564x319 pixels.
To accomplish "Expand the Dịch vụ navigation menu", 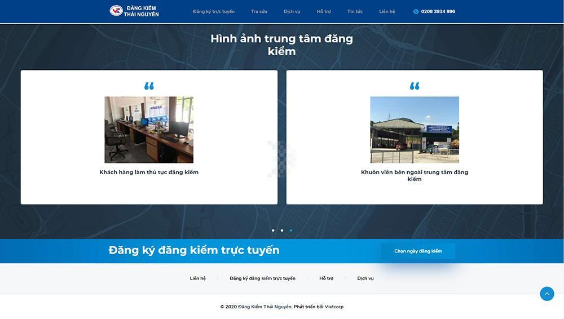I will point(292,11).
